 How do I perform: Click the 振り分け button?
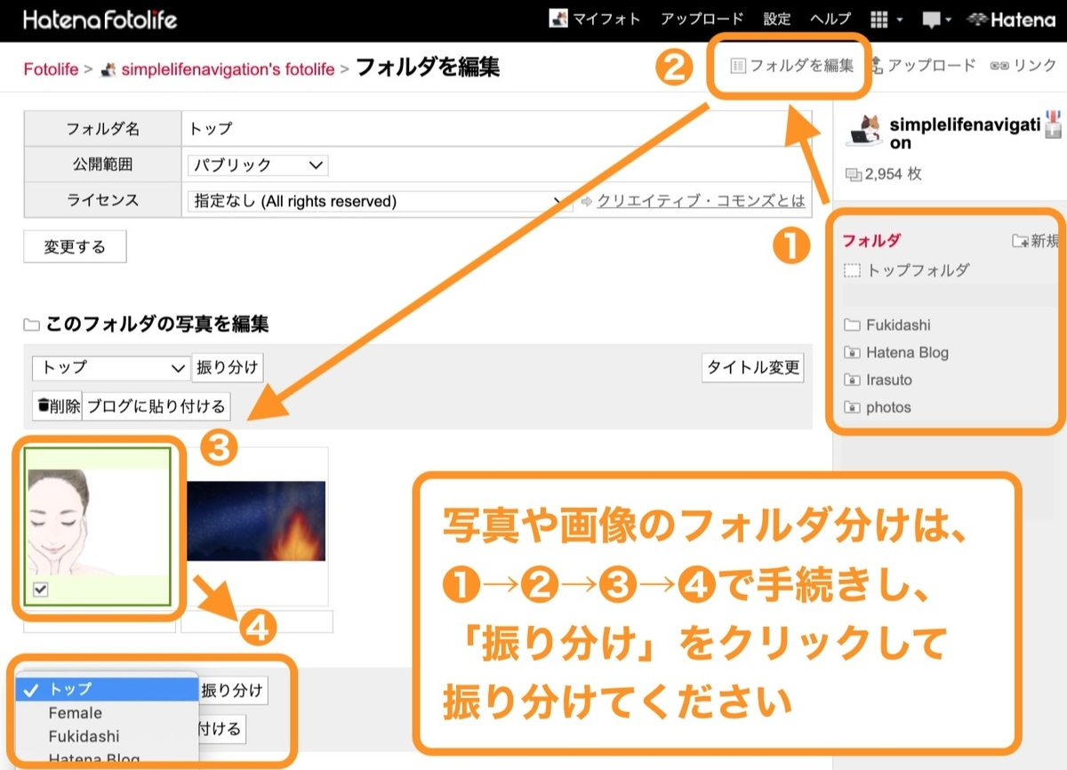pos(227,367)
